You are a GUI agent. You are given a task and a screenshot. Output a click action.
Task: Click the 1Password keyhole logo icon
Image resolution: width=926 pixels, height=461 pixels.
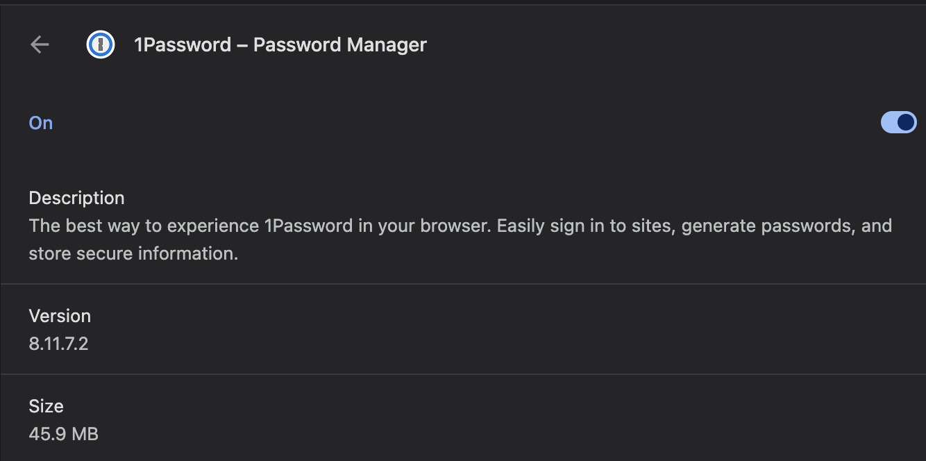tap(101, 45)
